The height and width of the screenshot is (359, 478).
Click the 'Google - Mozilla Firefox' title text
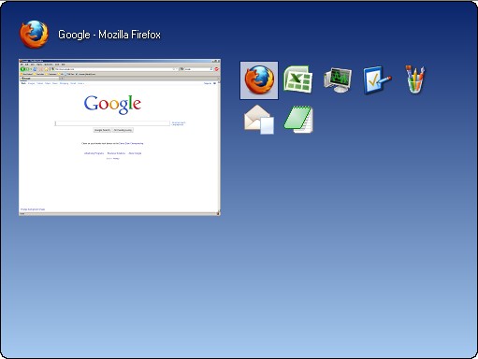click(x=109, y=35)
